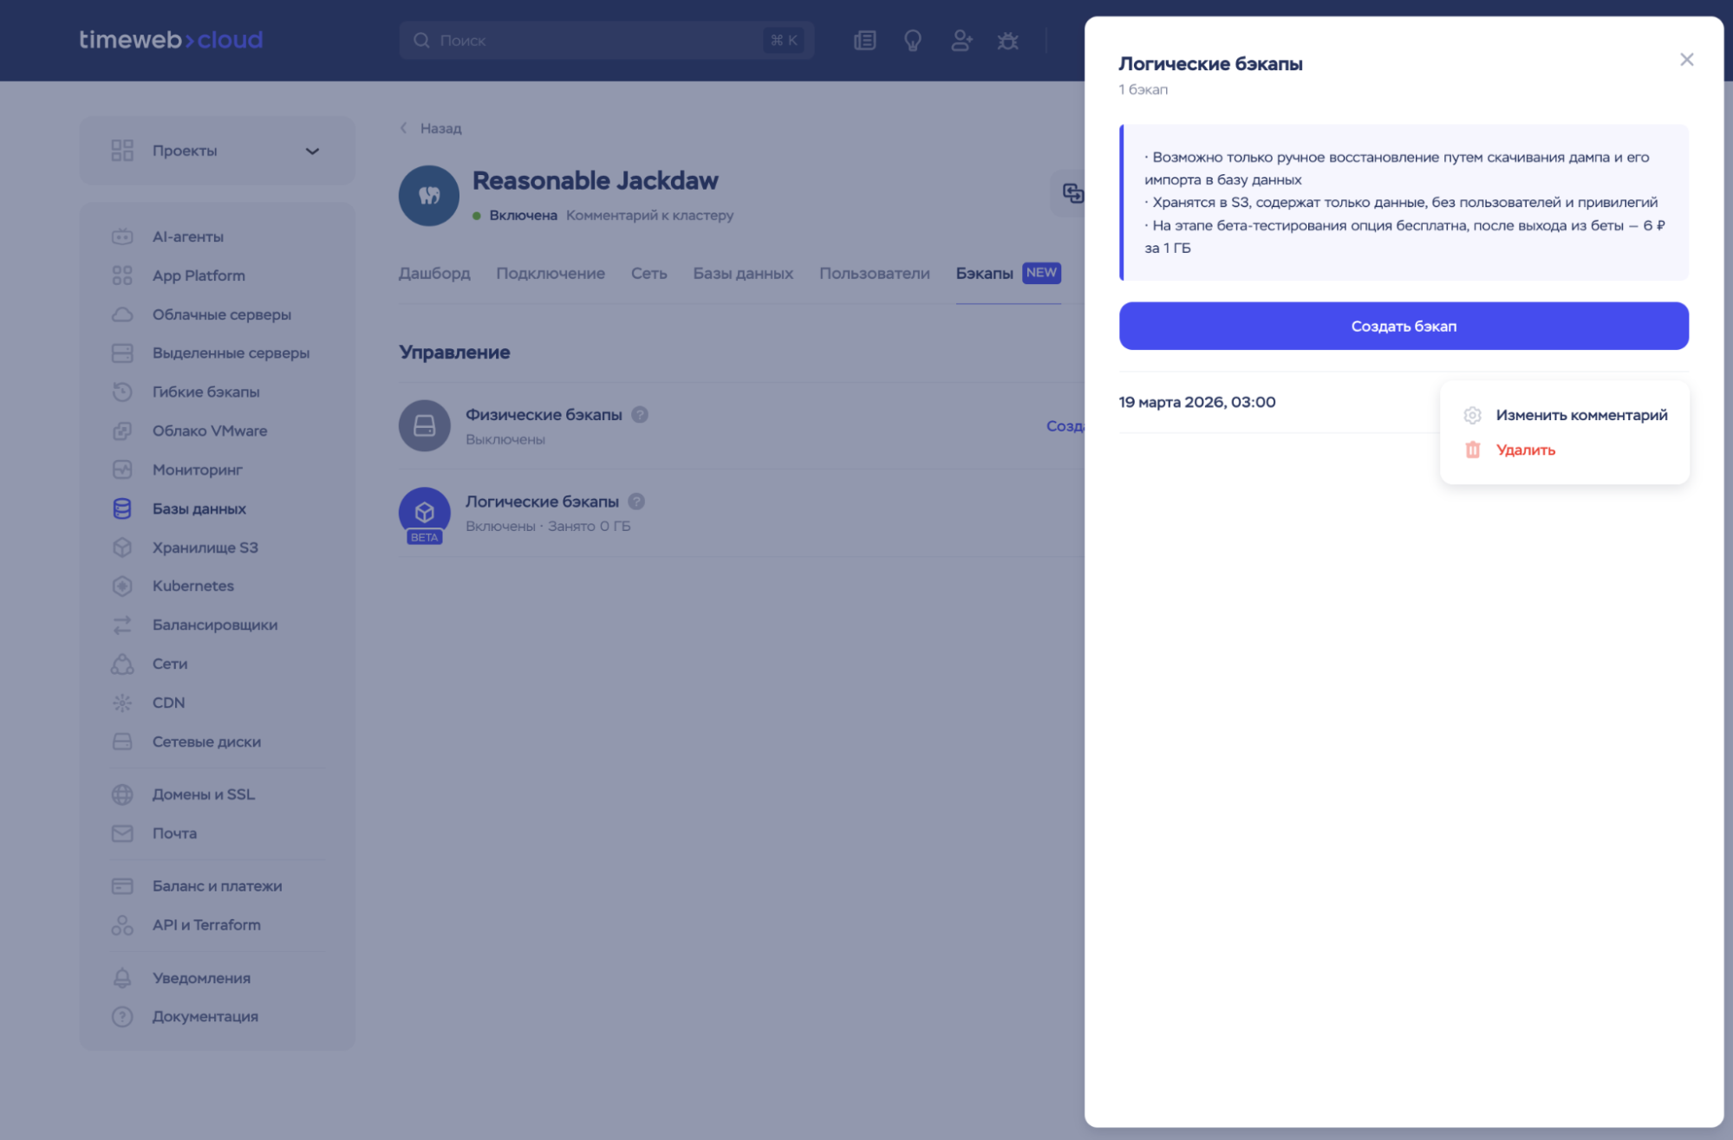The height and width of the screenshot is (1140, 1733).
Task: Click help icon next to Физические бэкапы
Action: click(x=640, y=415)
